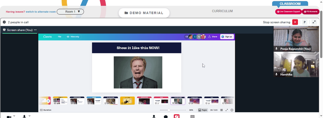Toggle the microphone at bottom bar
Screen dimensions: 323x118
coord(24,117)
